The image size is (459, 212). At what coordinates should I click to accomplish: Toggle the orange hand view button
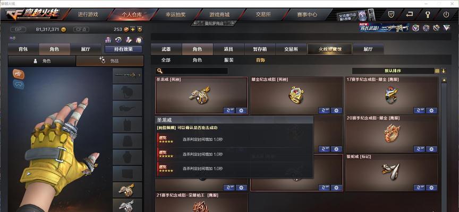tap(19, 74)
